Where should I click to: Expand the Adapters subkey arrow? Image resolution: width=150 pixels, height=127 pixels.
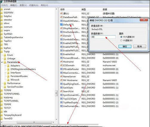[x=5, y=66]
